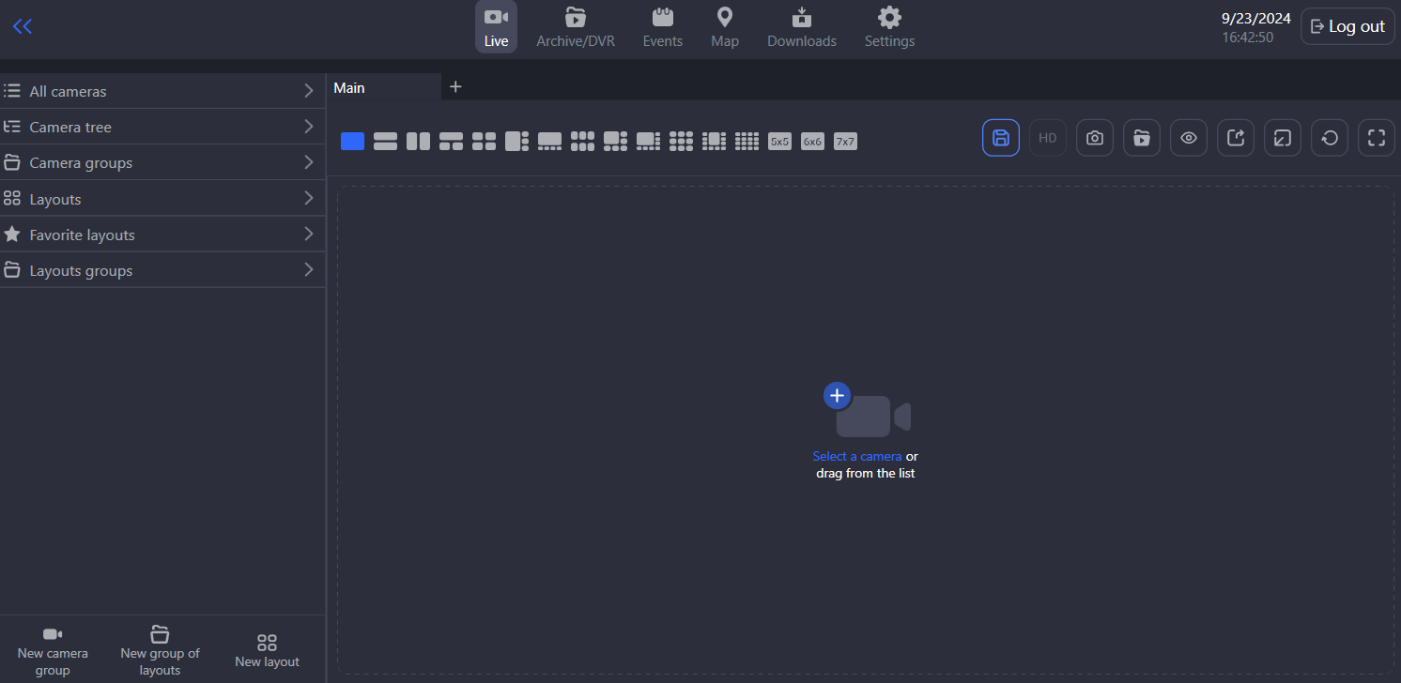Click the share/export icon in toolbar
Screen dimensions: 1401x683
coord(1235,138)
